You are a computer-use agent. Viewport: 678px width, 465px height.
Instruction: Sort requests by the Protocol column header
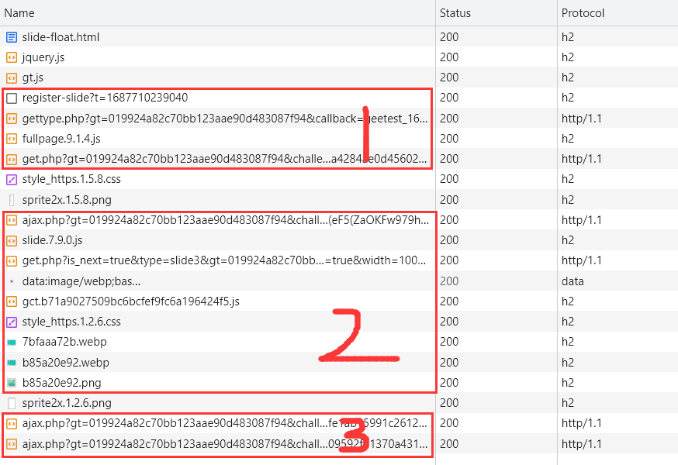583,13
